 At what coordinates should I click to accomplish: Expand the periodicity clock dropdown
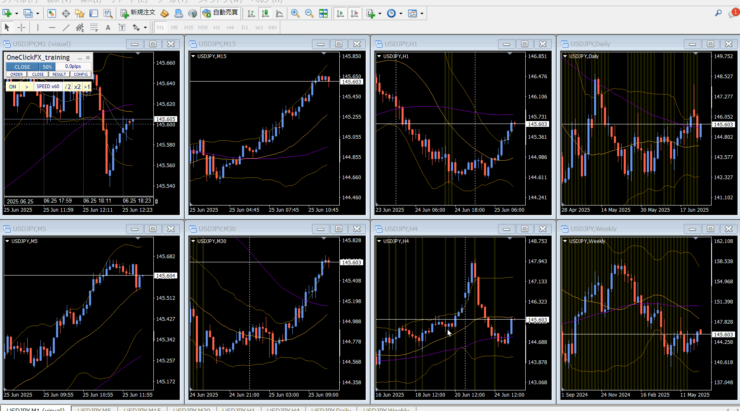pos(401,14)
